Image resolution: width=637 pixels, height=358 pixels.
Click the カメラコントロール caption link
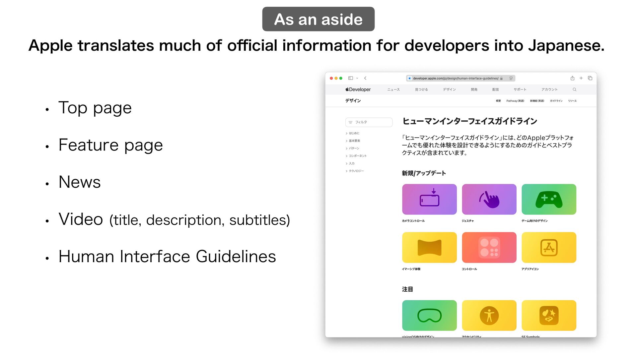coord(413,221)
